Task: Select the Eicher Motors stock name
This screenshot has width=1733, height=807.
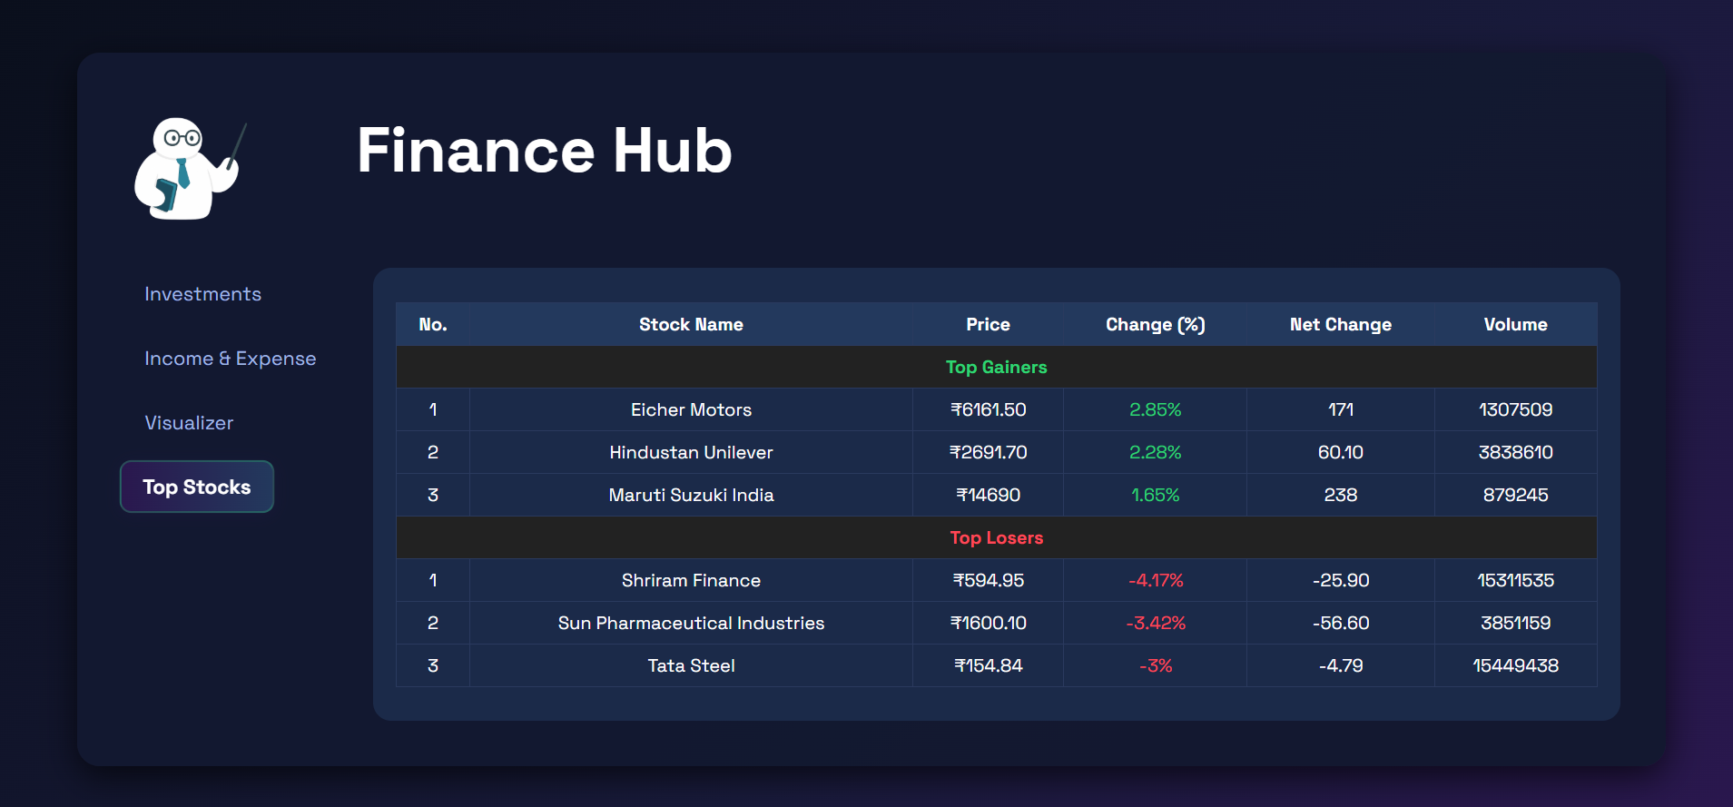Action: pos(691,409)
